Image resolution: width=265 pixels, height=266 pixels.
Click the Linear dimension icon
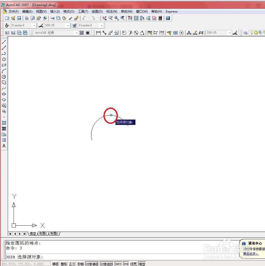(98, 33)
